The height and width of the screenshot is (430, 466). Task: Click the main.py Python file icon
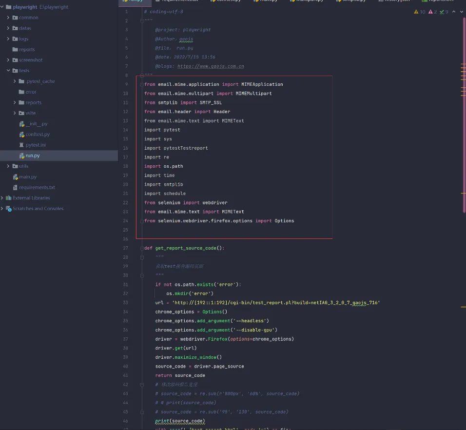tap(16, 177)
